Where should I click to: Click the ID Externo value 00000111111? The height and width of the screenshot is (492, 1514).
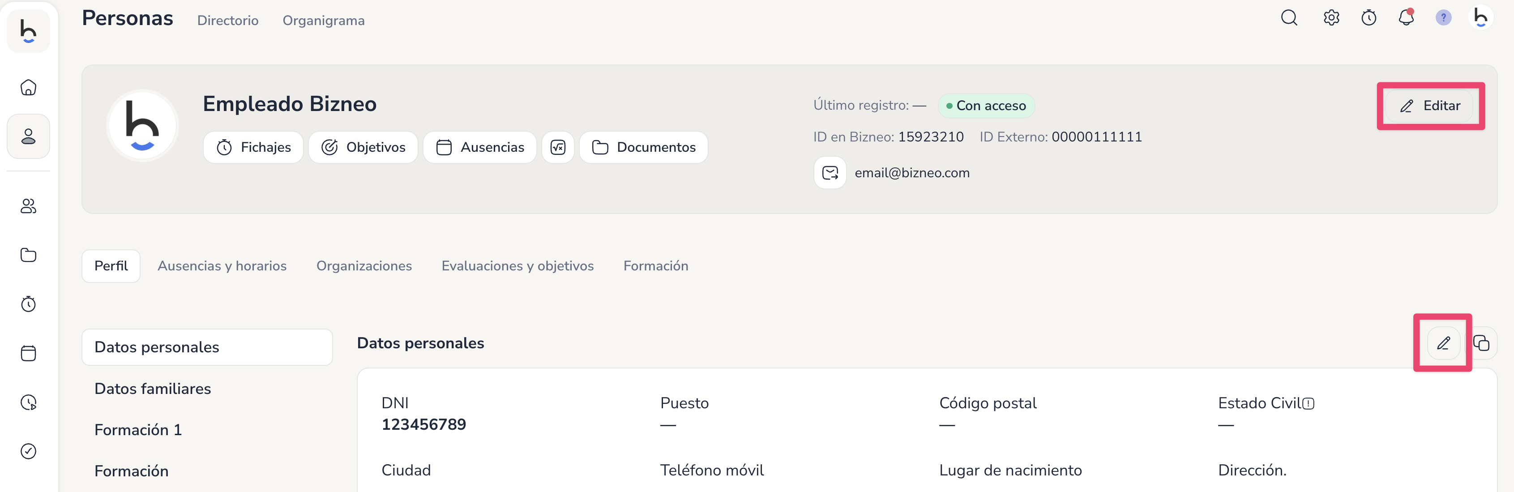point(1096,137)
